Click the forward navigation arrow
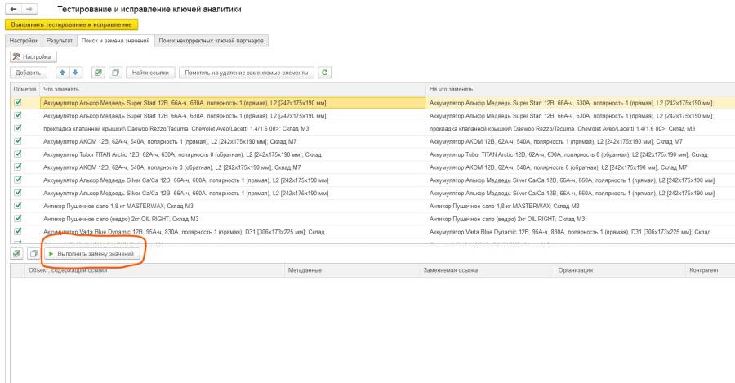Image resolution: width=735 pixels, height=383 pixels. click(26, 8)
